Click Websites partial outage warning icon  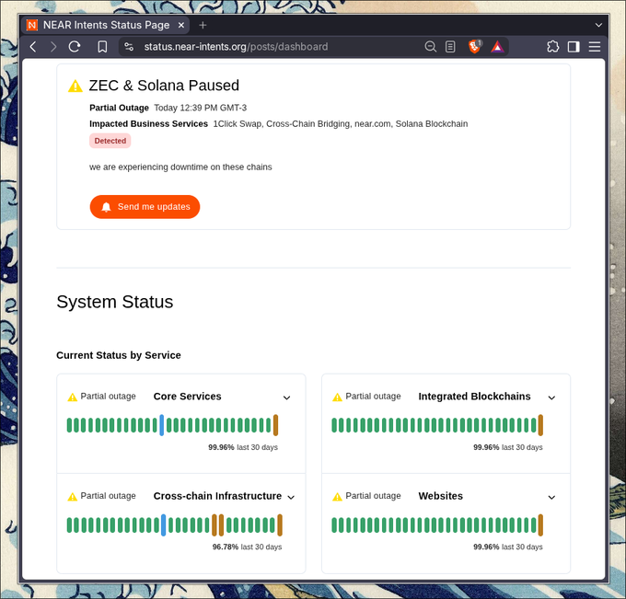point(337,497)
